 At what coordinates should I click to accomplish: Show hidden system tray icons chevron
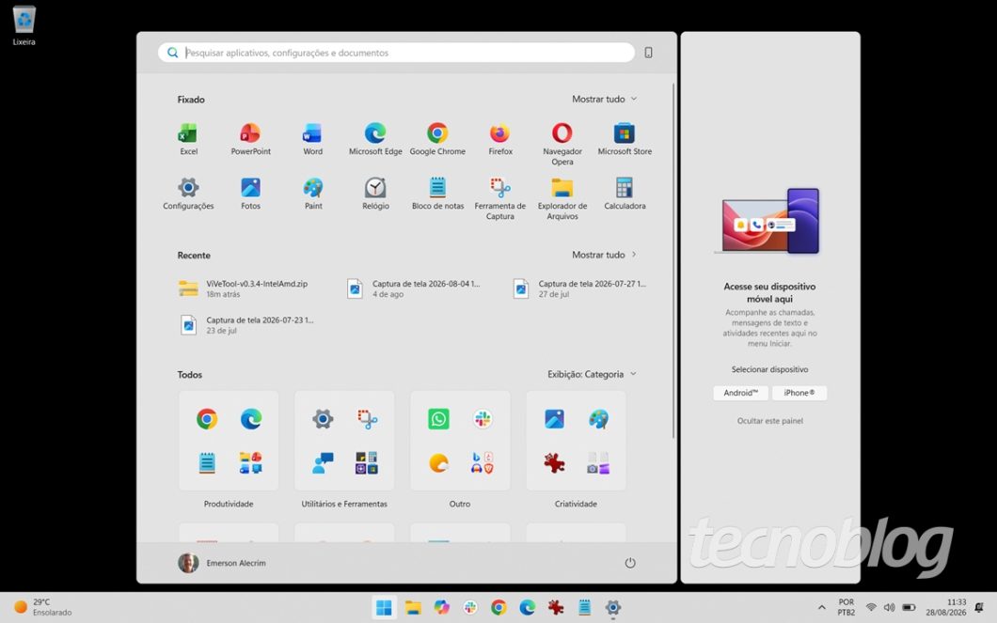pyautogui.click(x=821, y=608)
